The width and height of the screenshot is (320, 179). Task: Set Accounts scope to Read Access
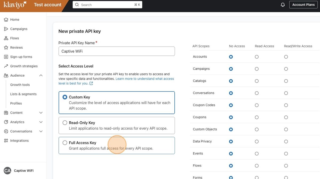pyautogui.click(x=257, y=57)
